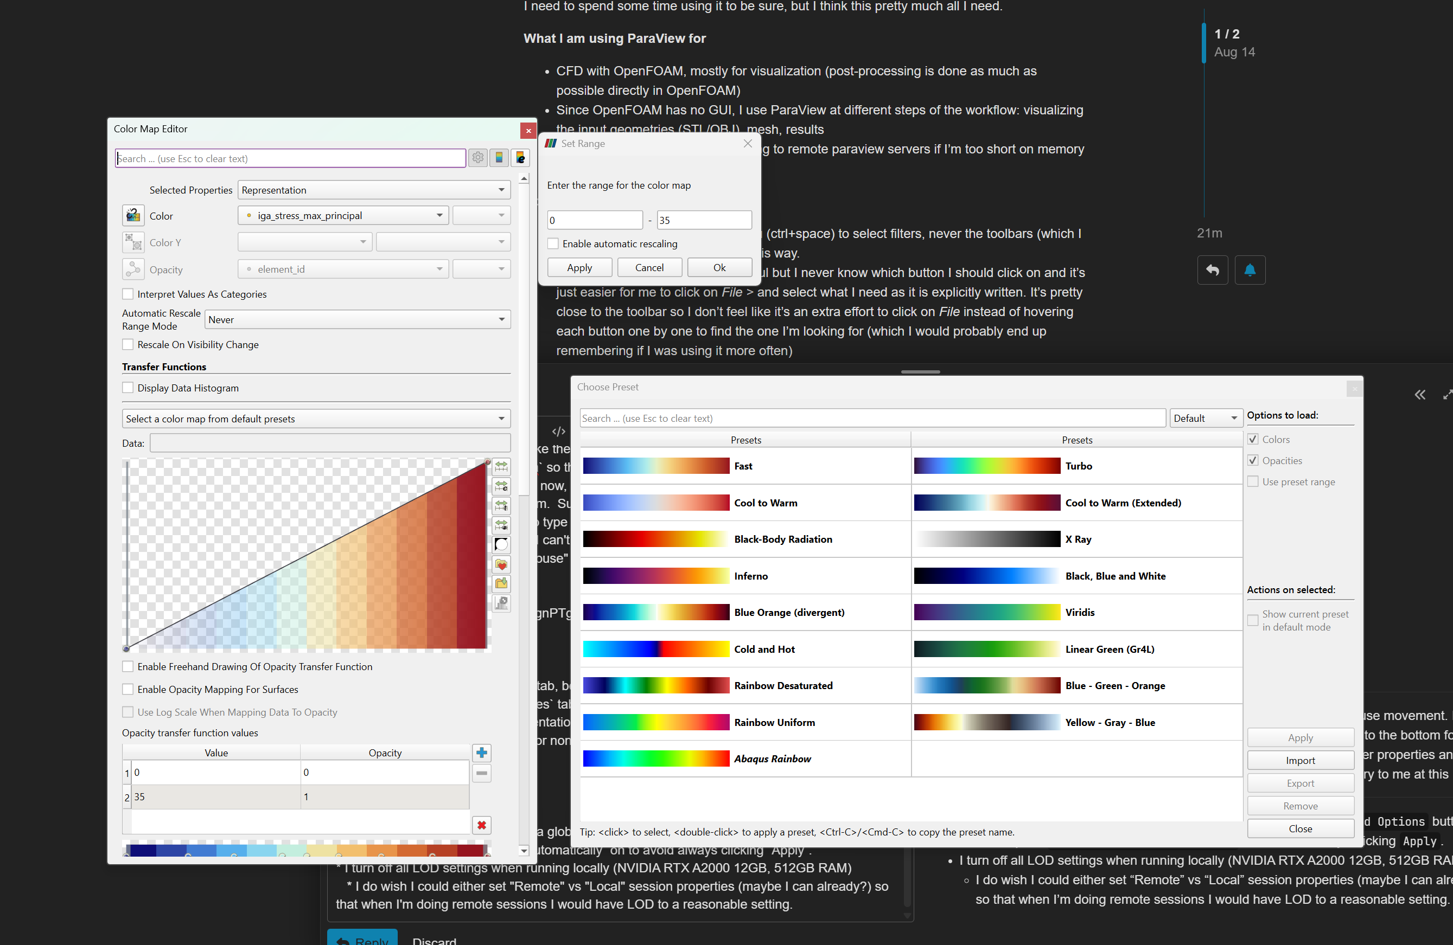The height and width of the screenshot is (945, 1453).
Task: Click Cancel in Set Range dialog
Action: tap(649, 267)
